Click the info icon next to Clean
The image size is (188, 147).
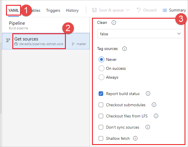[x=114, y=23]
